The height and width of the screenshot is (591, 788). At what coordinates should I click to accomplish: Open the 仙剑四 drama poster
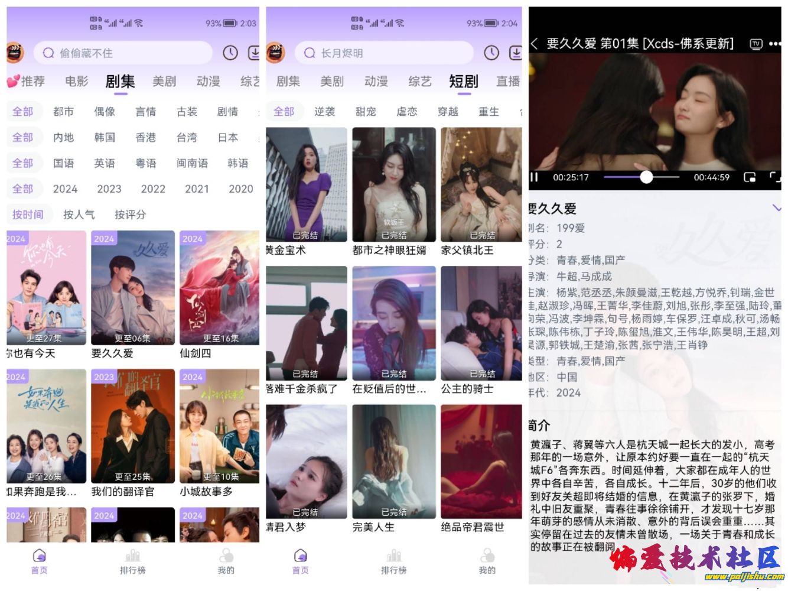click(219, 288)
